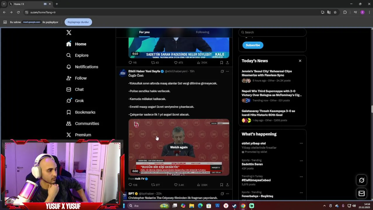Share the Sadettin Saran video post
This screenshot has width=373, height=210.
coord(227,63)
